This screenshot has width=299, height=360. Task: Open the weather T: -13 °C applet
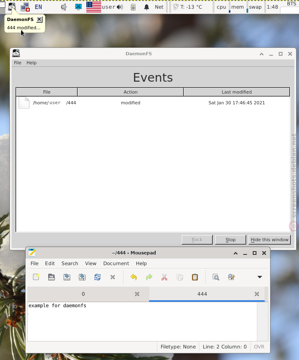187,7
